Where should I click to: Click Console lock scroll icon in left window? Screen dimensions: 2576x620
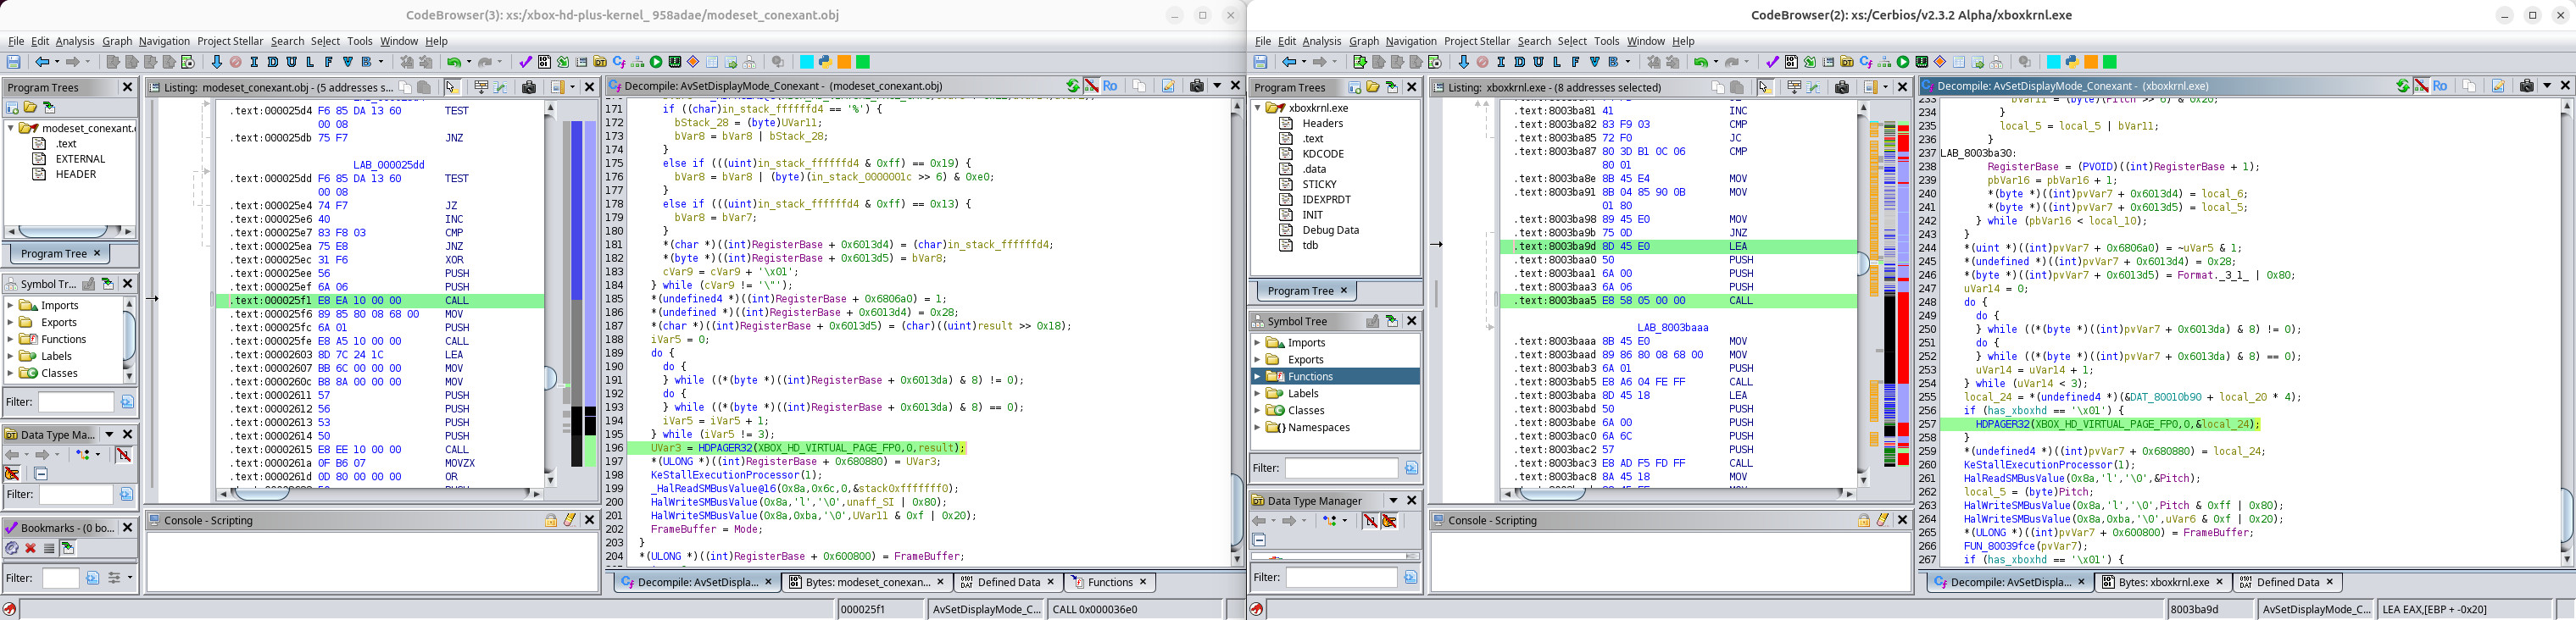[x=551, y=520]
